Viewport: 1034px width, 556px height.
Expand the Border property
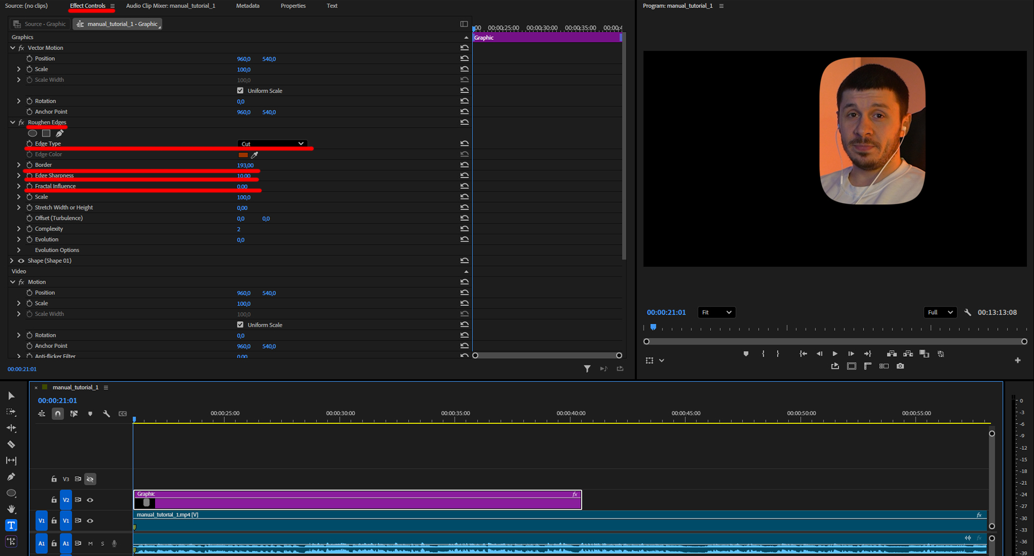(x=19, y=165)
